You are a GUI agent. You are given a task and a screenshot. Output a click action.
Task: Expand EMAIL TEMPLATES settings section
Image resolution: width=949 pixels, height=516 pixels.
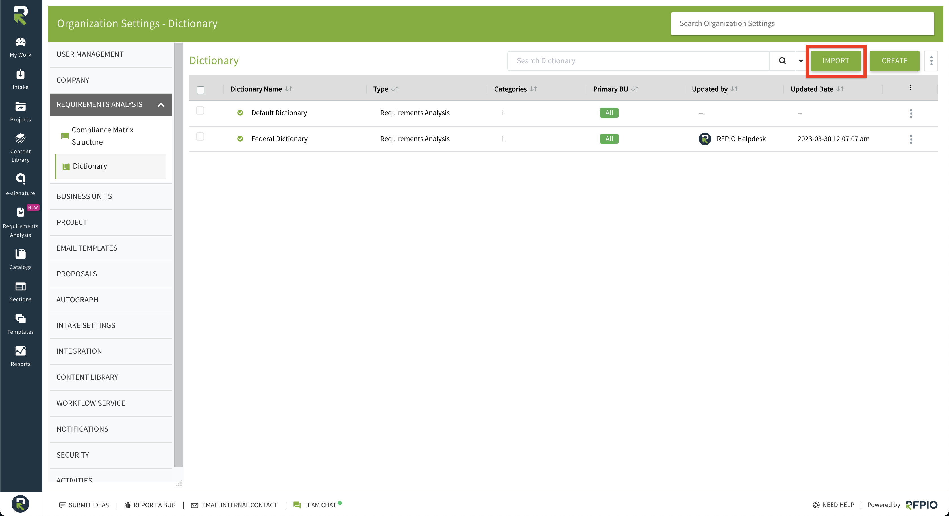(x=110, y=248)
